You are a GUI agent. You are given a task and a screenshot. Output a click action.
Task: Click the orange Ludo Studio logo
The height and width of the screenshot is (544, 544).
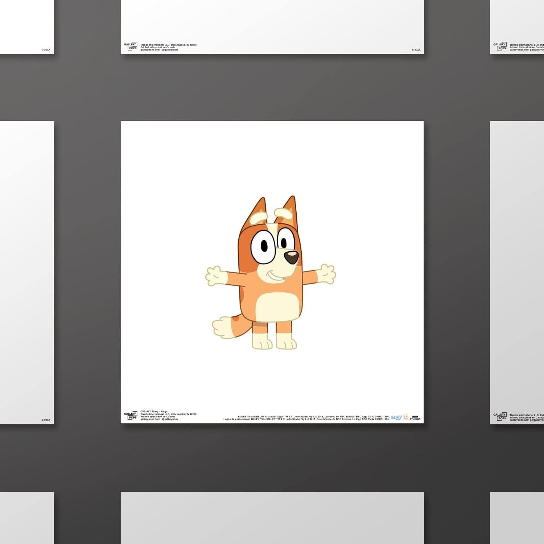click(x=406, y=417)
